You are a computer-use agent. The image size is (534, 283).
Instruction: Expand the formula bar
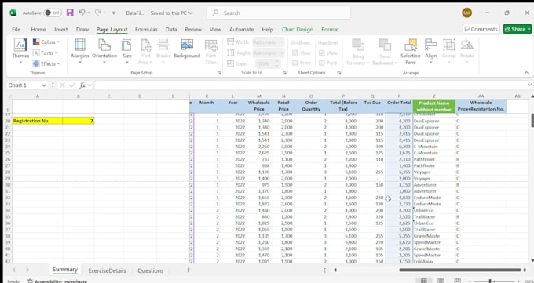coord(529,85)
